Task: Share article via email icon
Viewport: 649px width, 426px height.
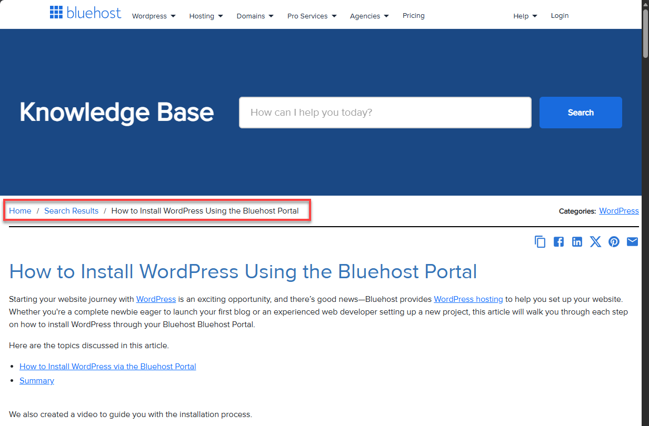Action: 632,242
